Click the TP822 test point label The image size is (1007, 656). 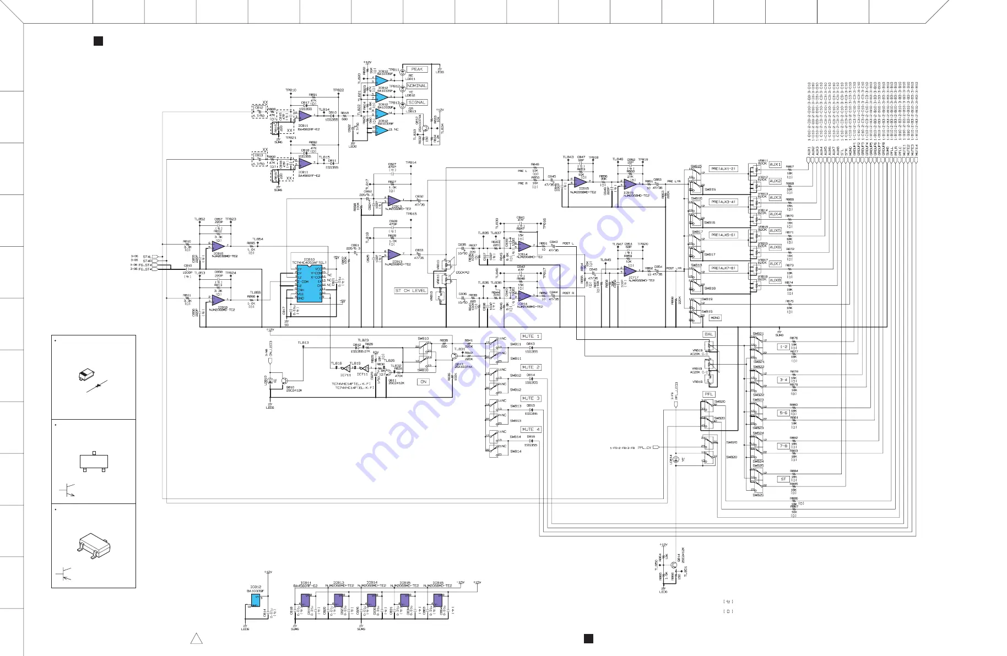(338, 90)
